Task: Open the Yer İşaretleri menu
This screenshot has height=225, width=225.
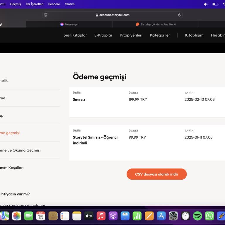Action: tap(35, 4)
